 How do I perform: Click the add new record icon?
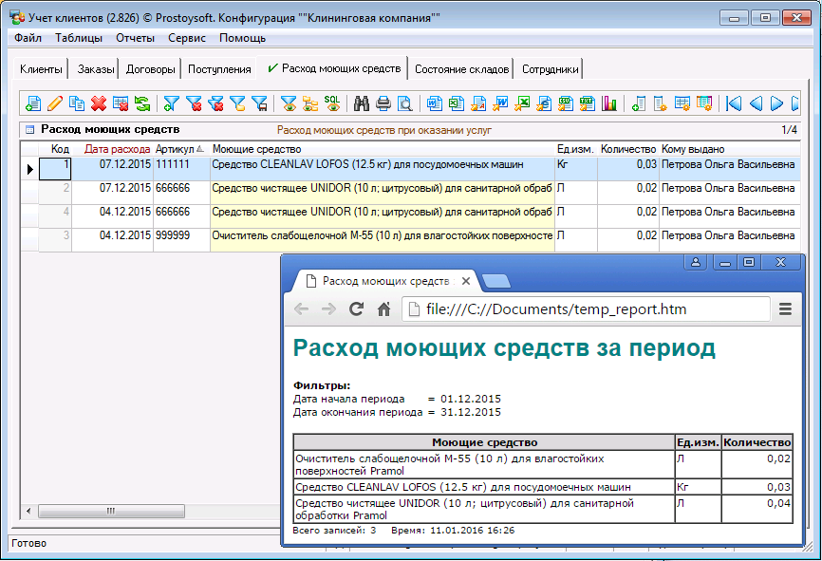pyautogui.click(x=33, y=103)
